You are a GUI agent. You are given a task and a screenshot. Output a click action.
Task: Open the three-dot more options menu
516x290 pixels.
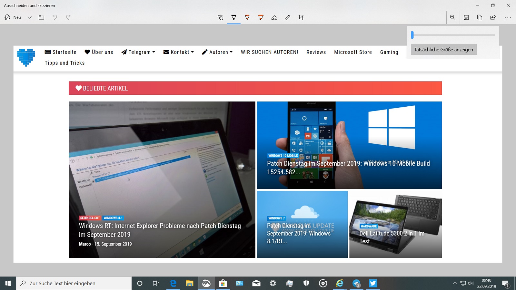tap(508, 18)
